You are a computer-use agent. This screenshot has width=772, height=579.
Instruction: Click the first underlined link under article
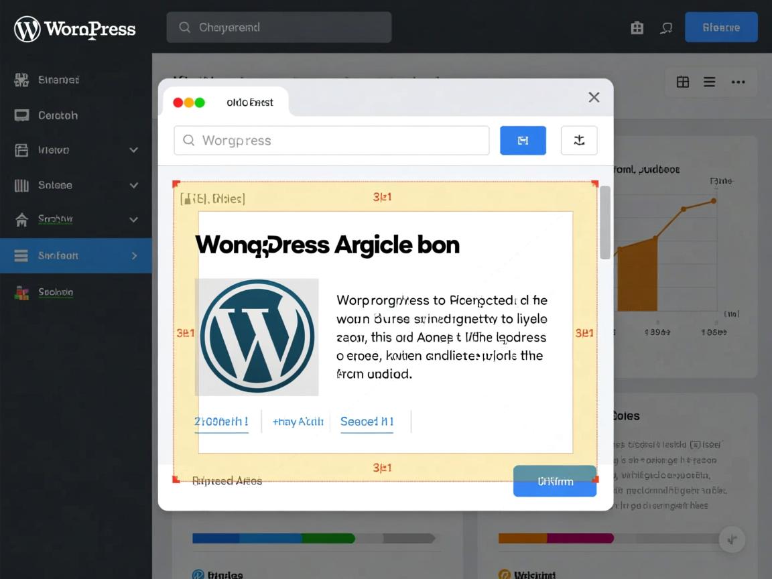(221, 422)
